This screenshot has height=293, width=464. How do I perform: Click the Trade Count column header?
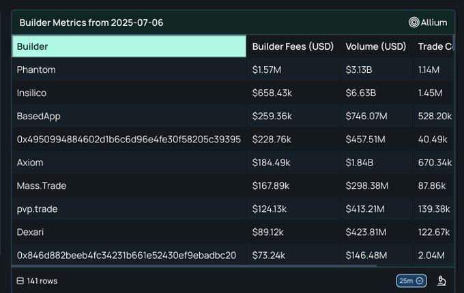pos(434,46)
